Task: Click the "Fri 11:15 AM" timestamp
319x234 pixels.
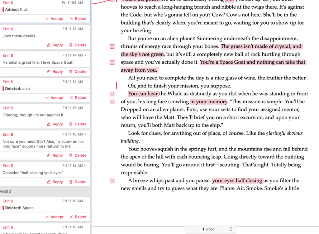Action: (73, 108)
